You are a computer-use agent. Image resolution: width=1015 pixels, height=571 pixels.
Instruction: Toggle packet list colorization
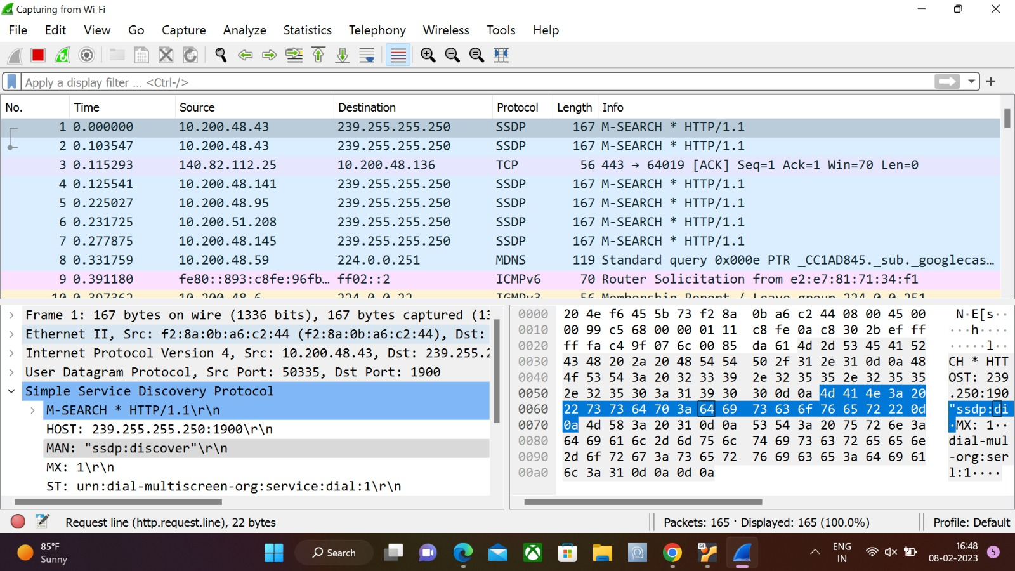pos(398,55)
